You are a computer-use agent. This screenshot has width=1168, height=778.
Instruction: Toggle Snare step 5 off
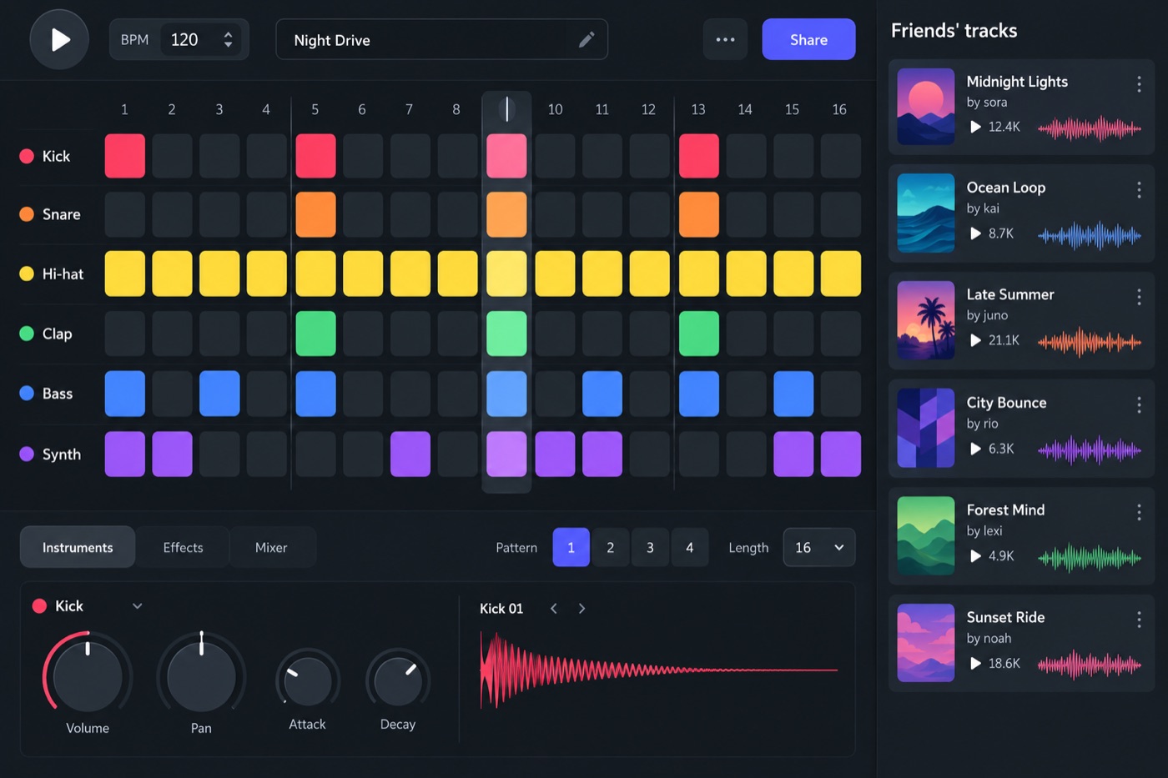point(315,214)
